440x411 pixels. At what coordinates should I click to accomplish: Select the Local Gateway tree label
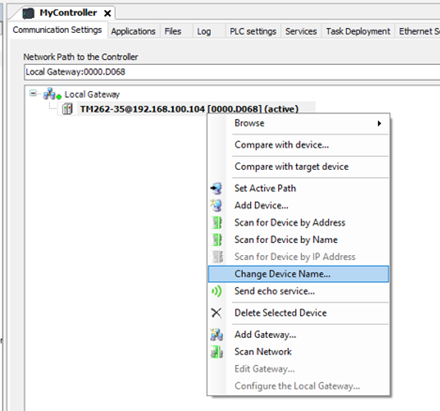pyautogui.click(x=92, y=94)
